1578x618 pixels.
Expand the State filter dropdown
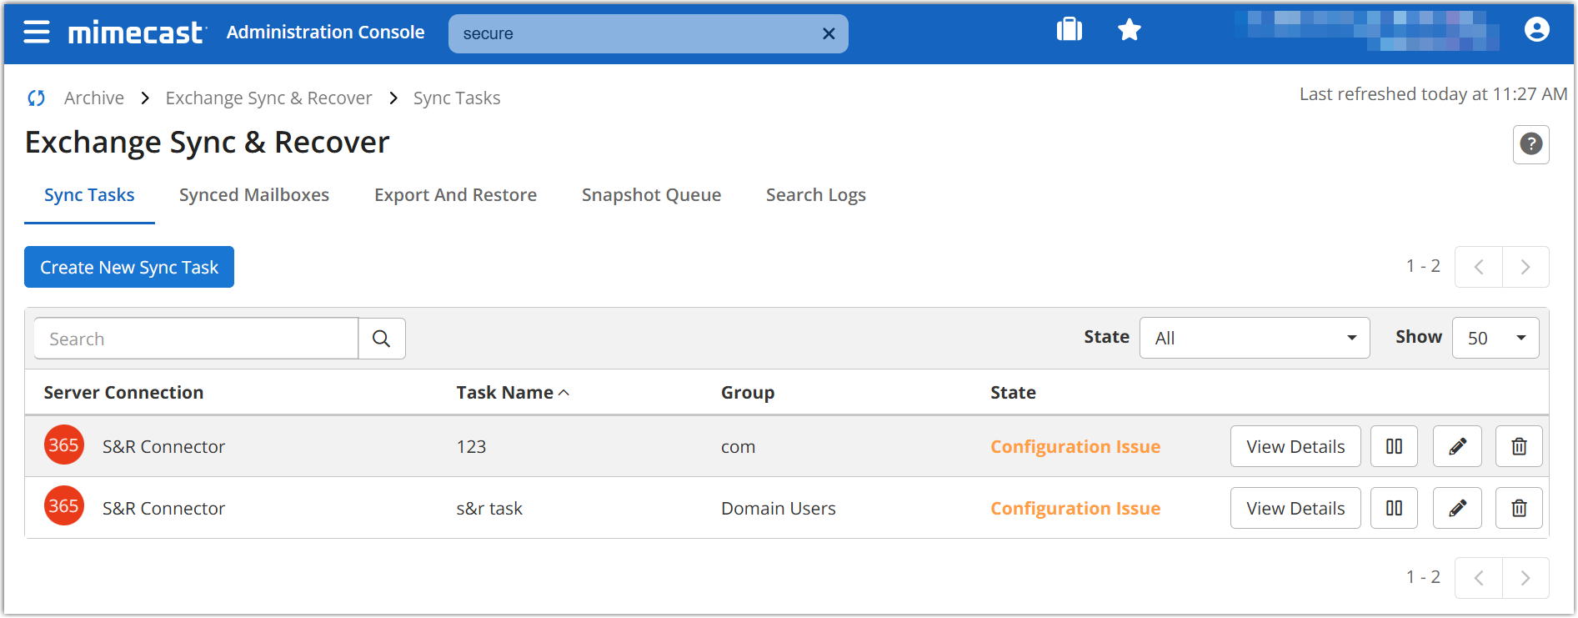[x=1254, y=339]
